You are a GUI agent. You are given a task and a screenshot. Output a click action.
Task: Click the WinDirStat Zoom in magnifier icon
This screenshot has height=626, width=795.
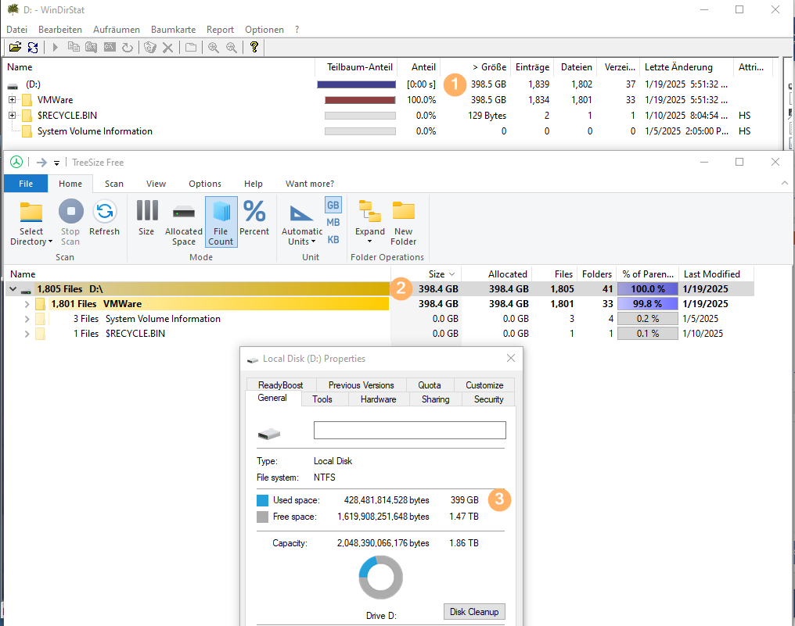[214, 47]
